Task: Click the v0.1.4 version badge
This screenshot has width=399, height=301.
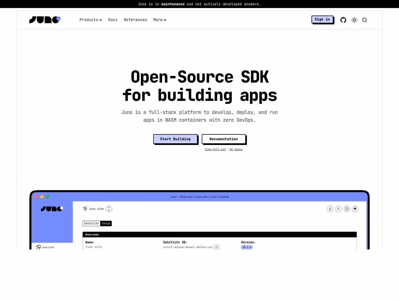Action: 247,247
